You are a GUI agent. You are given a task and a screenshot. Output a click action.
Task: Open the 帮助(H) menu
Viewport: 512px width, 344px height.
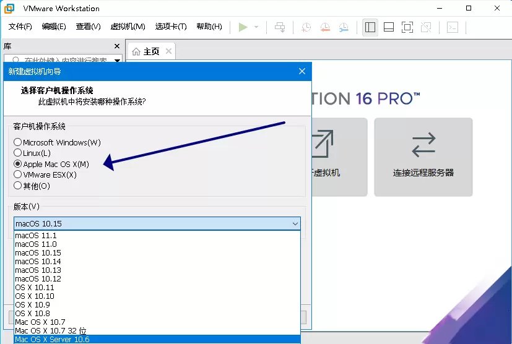tap(209, 27)
